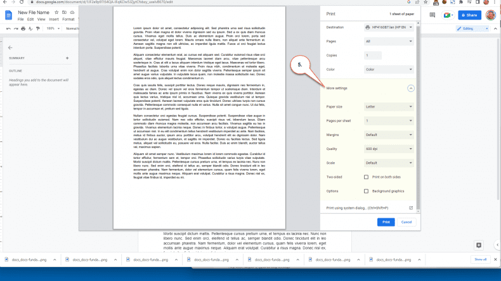
Task: Enable Background graphics checkbox
Action: pyautogui.click(x=366, y=191)
